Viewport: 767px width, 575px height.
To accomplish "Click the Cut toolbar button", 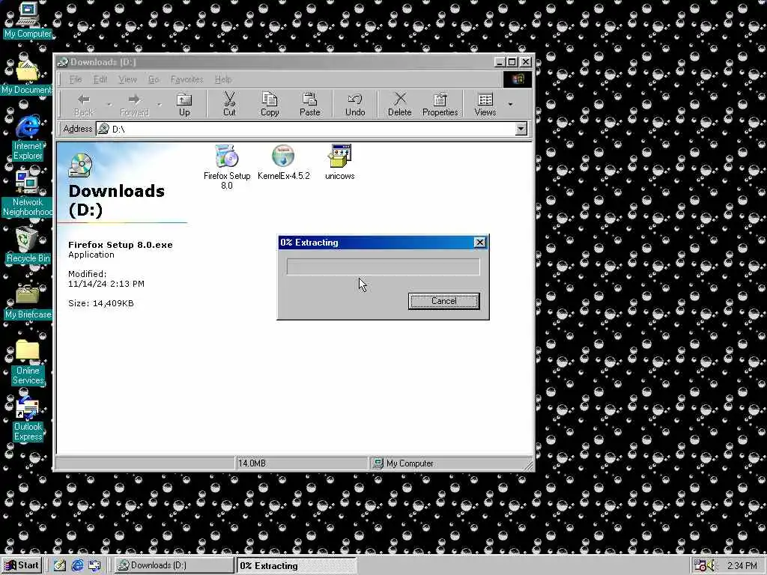I will [x=229, y=105].
